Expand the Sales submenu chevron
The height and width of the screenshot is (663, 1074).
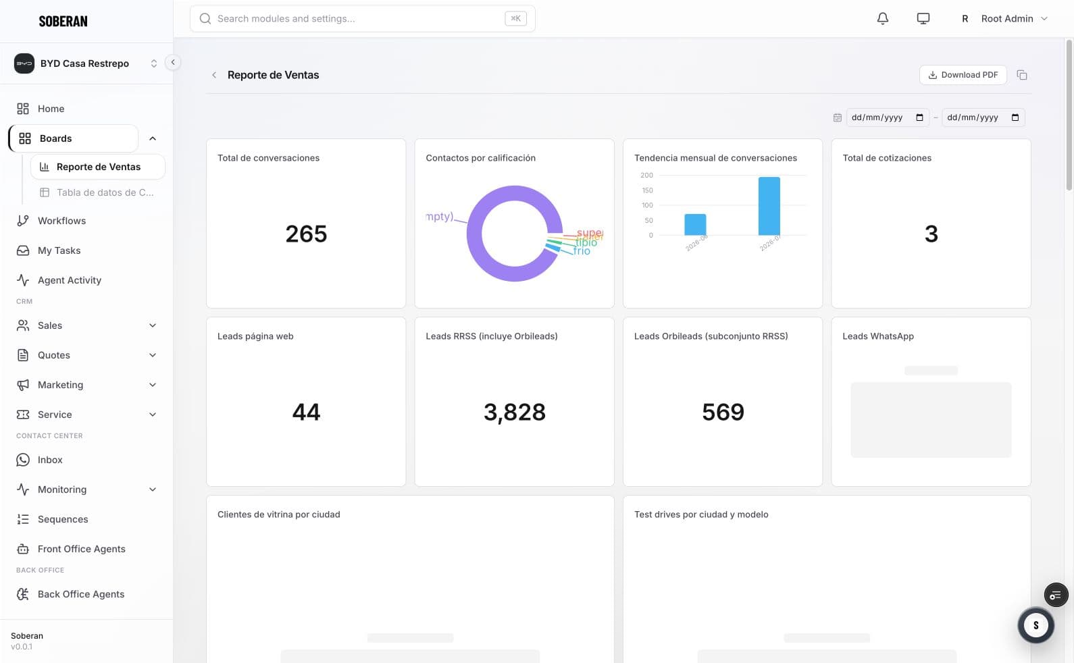[153, 325]
